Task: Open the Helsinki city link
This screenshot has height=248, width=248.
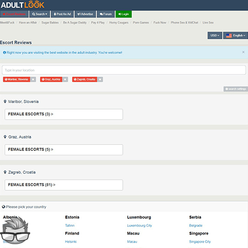Action: click(x=71, y=242)
